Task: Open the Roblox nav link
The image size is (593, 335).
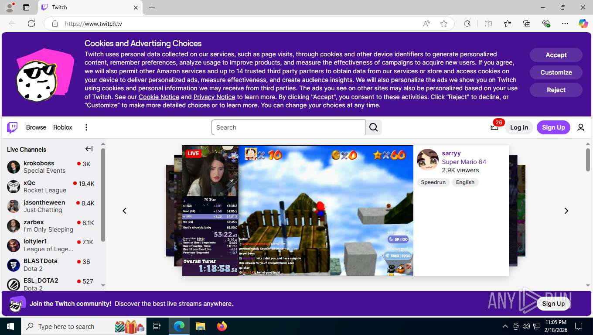Action: (x=63, y=127)
